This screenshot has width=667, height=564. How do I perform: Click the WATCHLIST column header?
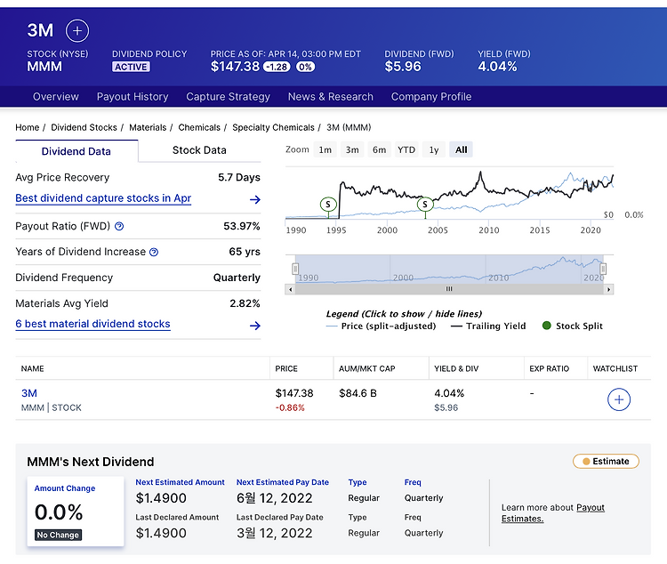615,368
